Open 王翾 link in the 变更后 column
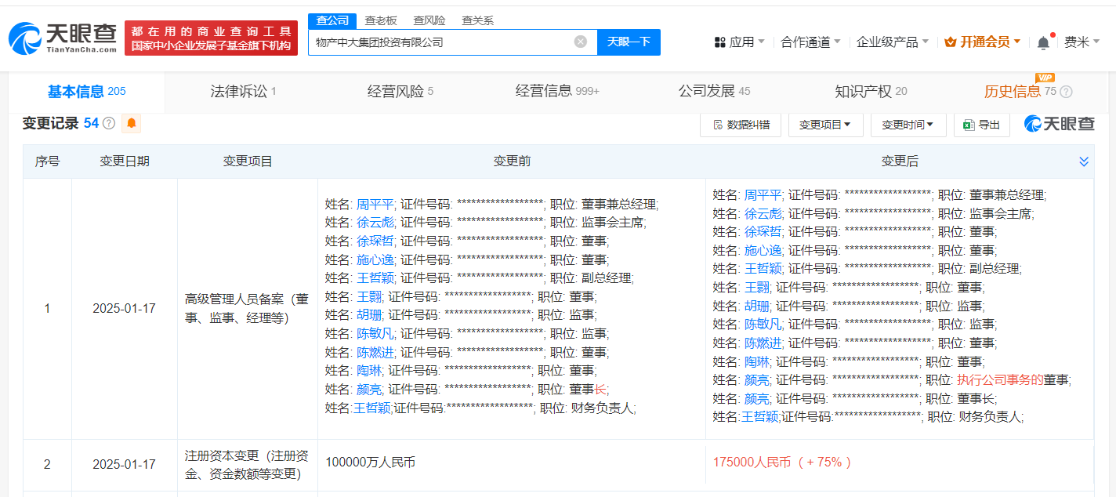Image resolution: width=1116 pixels, height=497 pixels. 757,288
